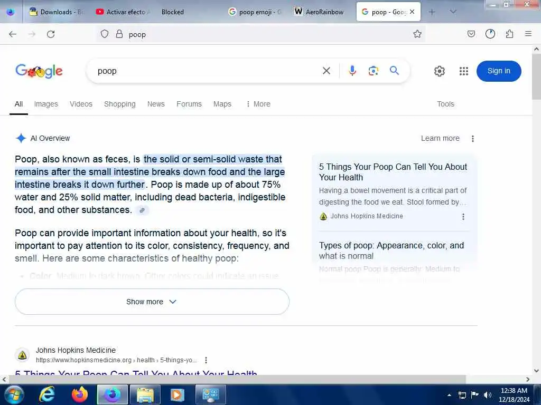Launch Internet Explorer from the taskbar
Image resolution: width=541 pixels, height=405 pixels.
[47, 394]
